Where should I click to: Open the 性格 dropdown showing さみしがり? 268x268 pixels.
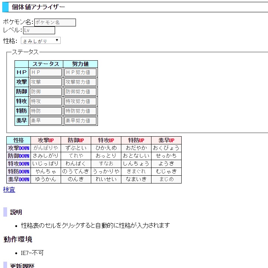[x=41, y=41]
